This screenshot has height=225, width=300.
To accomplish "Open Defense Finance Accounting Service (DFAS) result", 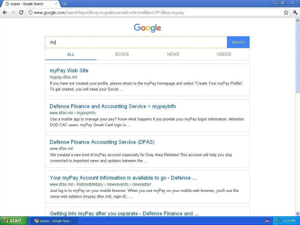I will click(102, 142).
